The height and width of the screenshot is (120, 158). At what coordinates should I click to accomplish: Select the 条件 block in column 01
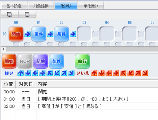(39, 34)
